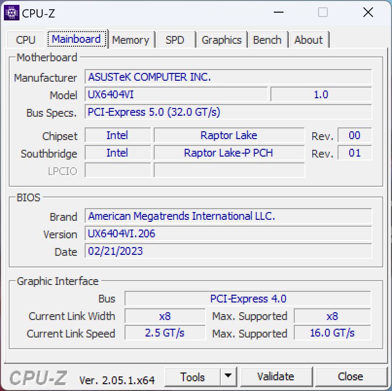Click the Validate button
The width and height of the screenshot is (392, 391).
coord(276,377)
